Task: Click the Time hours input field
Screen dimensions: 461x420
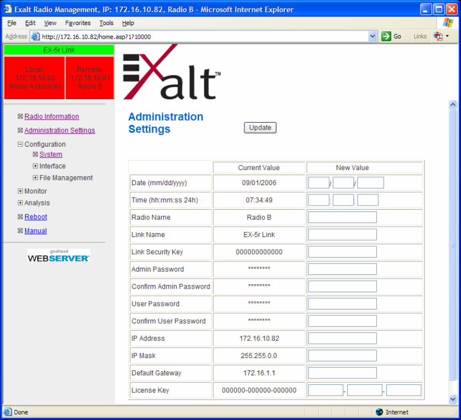Action: (319, 200)
